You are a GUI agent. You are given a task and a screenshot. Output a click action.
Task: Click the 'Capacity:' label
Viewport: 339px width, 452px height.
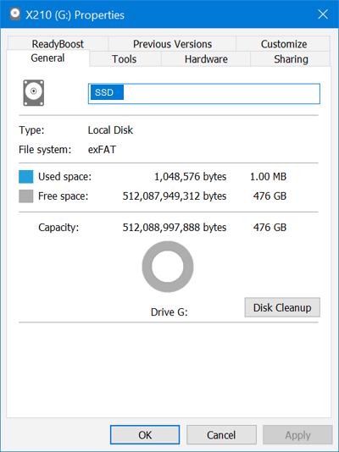[x=58, y=228]
